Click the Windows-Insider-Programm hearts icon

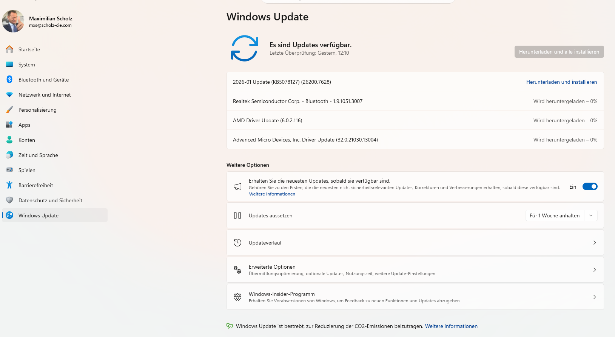(x=237, y=297)
